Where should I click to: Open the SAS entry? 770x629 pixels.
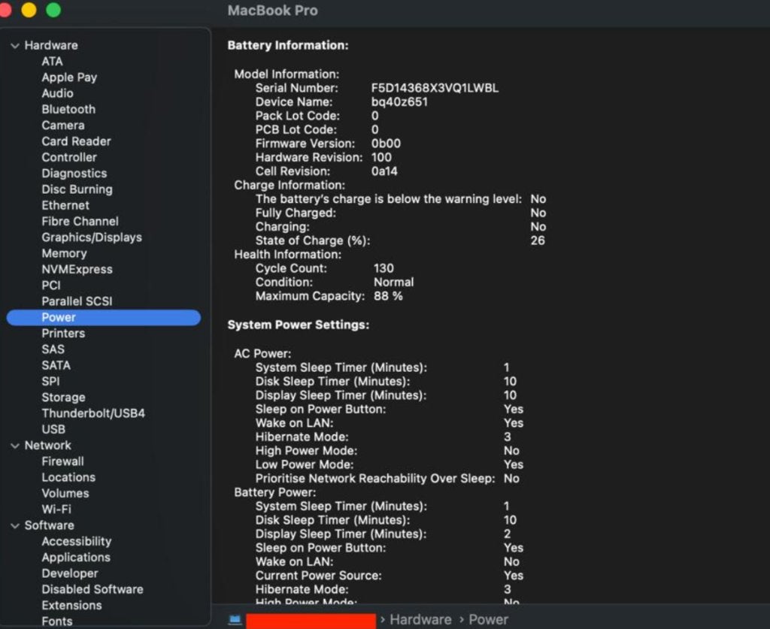pyautogui.click(x=53, y=349)
